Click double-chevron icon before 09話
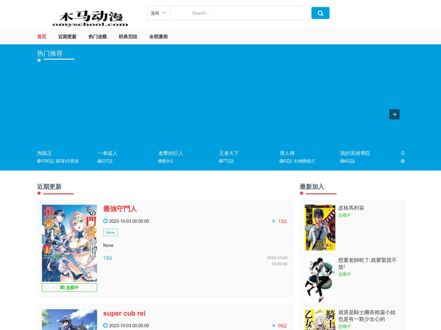441x330 pixels. click(274, 326)
